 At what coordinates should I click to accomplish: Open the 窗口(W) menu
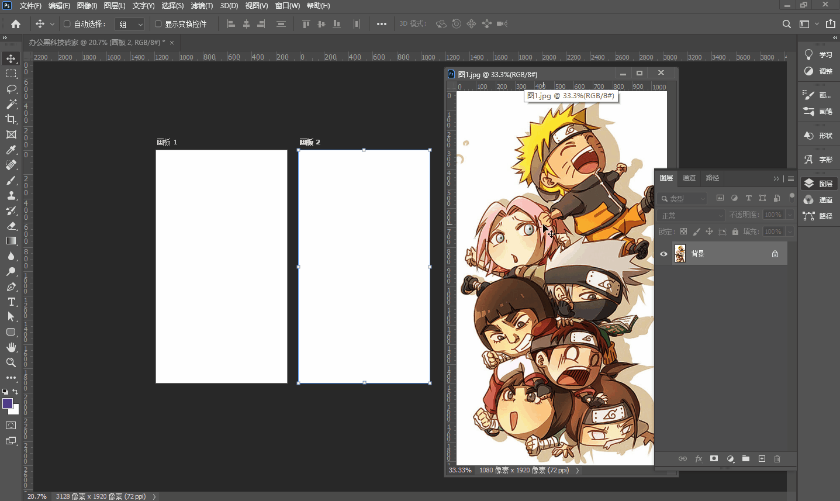coord(288,6)
